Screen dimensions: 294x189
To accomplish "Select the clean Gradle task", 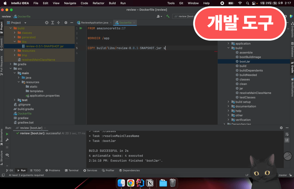I will coord(243,84).
